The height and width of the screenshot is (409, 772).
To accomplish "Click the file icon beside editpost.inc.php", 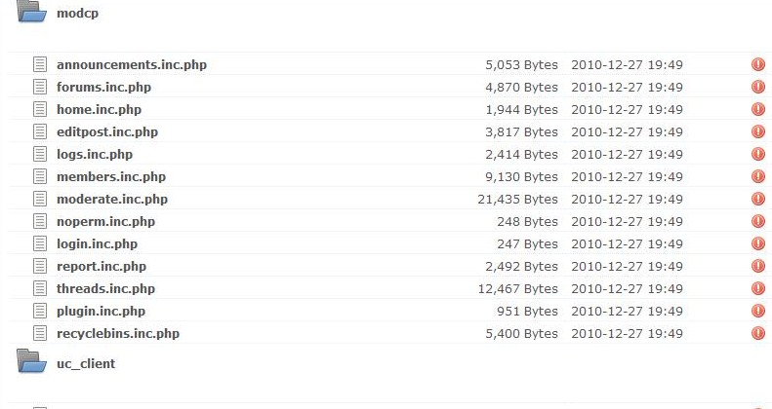I will point(40,131).
